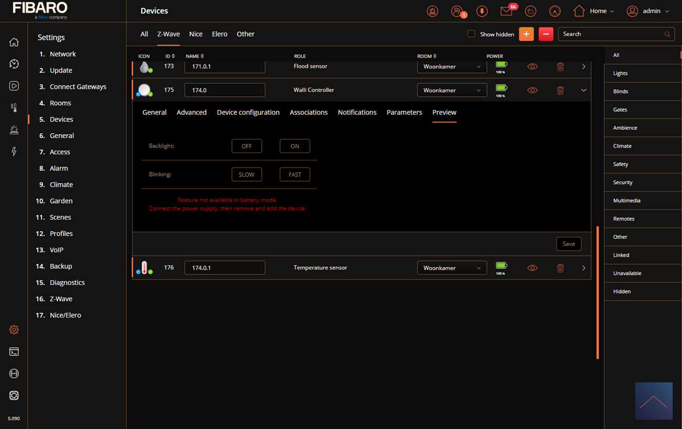Toggle visibility eye for Walli Controller

[x=532, y=90]
